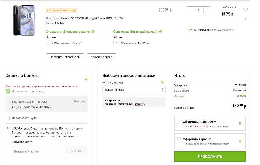This screenshot has height=165, width=260.
Task: Select 1 год «На всякий случай» insurance
Action: pyautogui.click(x=115, y=42)
